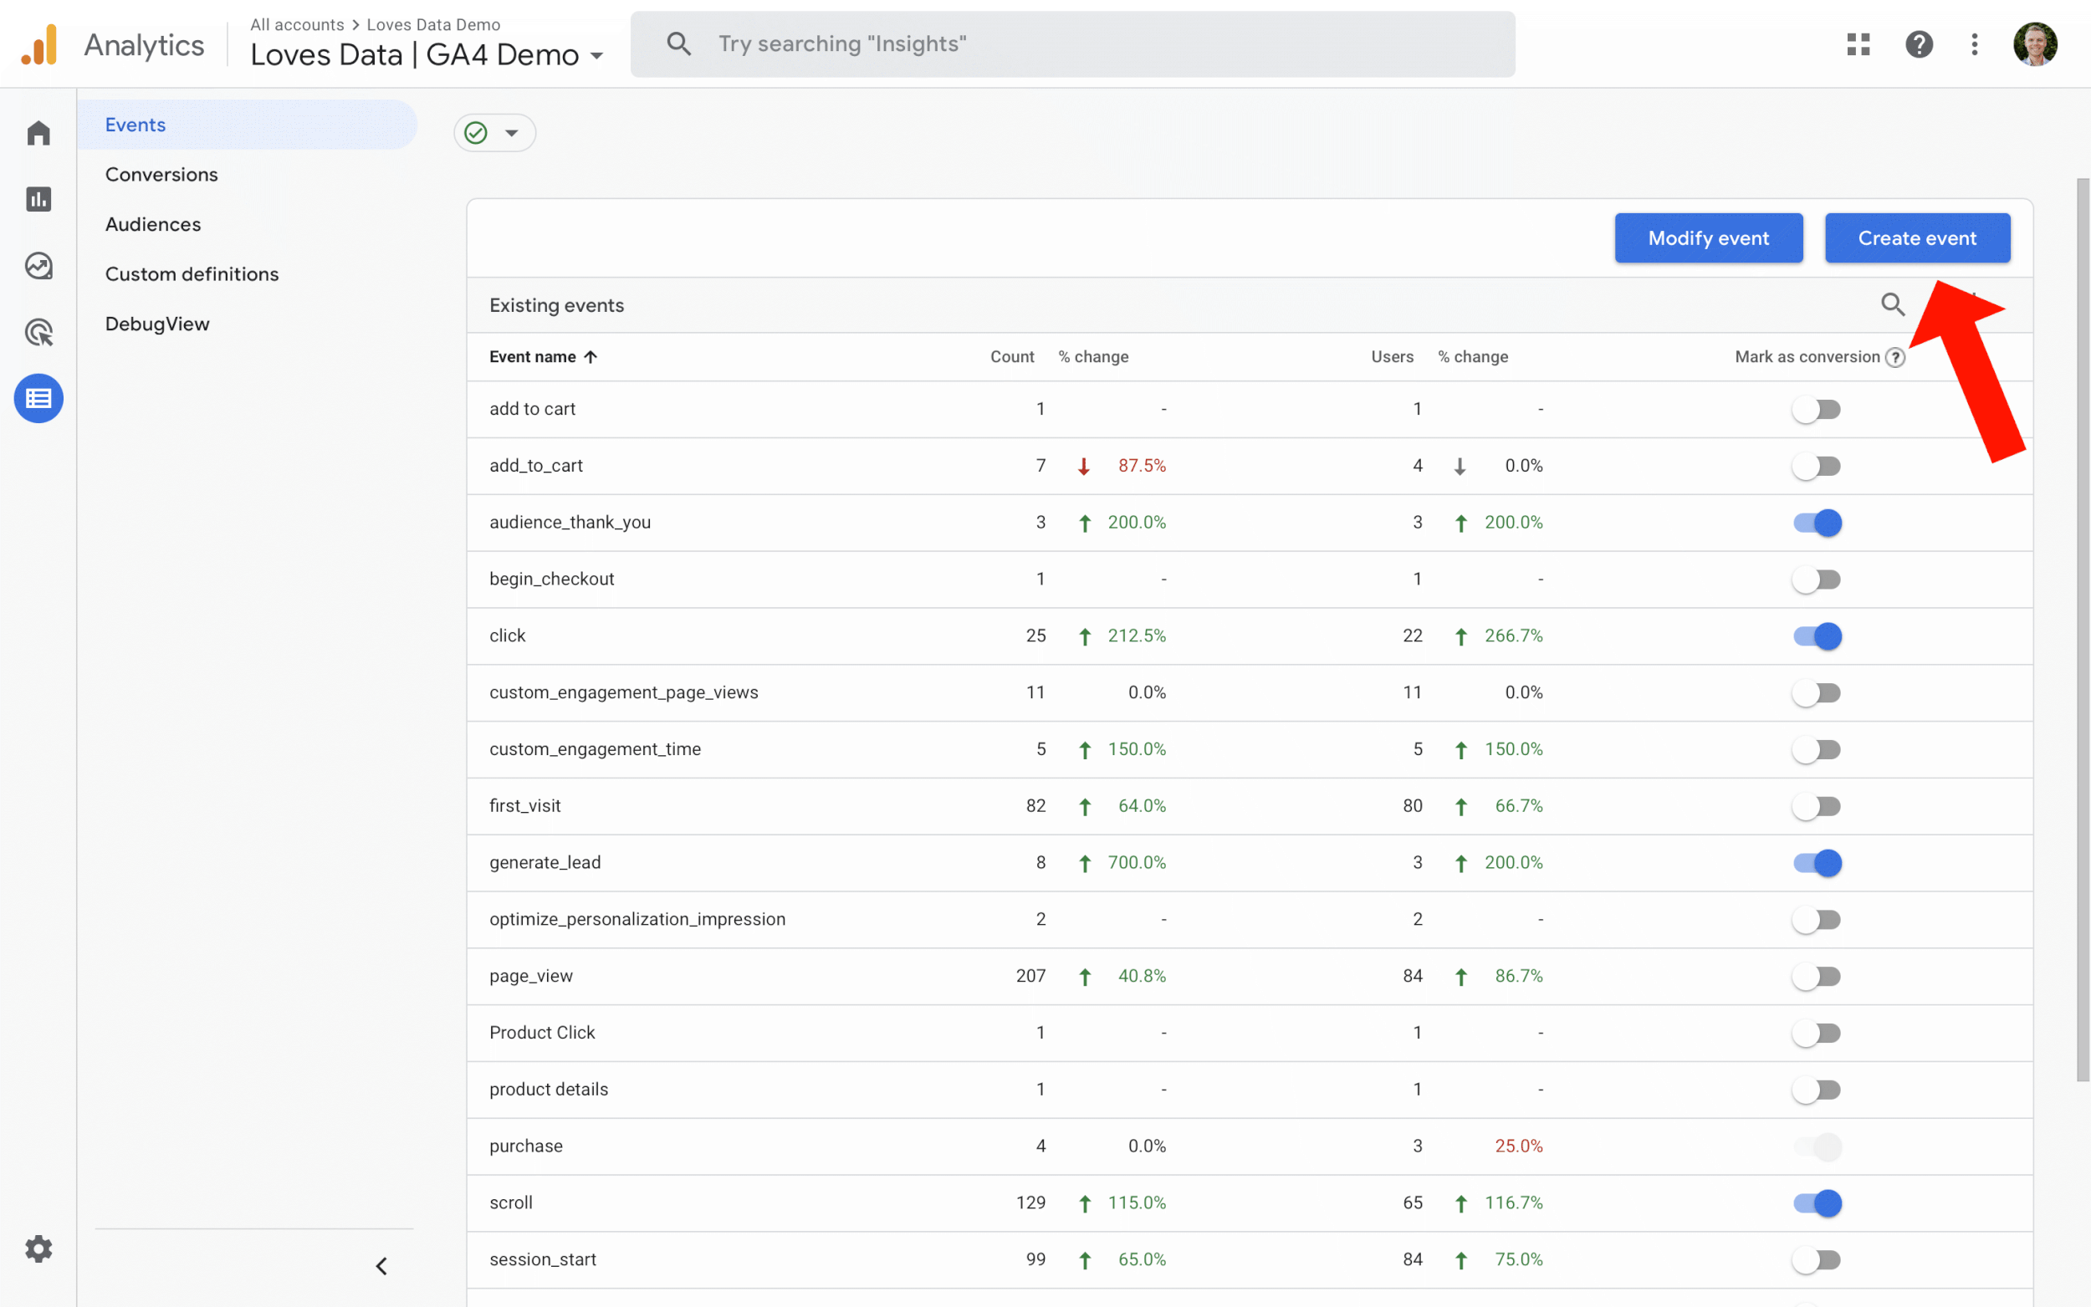The width and height of the screenshot is (2091, 1307).
Task: Select the Reports icon in sidebar
Action: click(38, 199)
